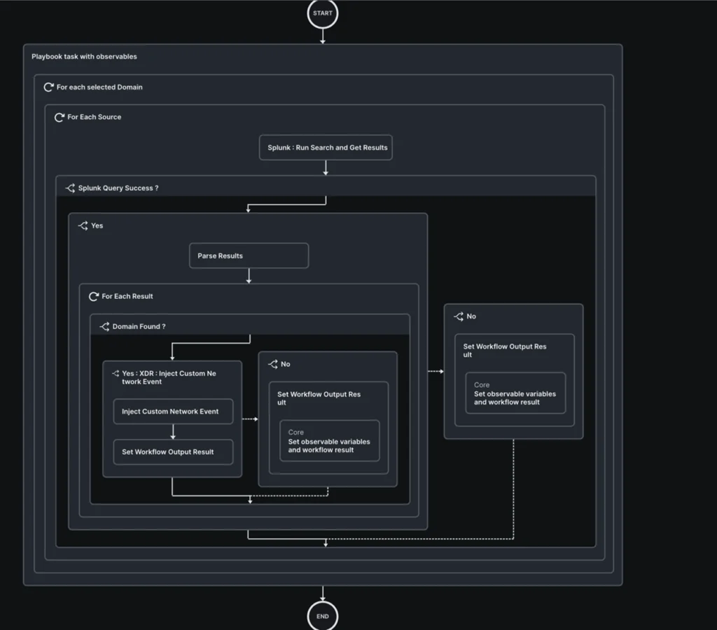This screenshot has height=630, width=717.
Task: Select the branch icon on the Yes branch
Action: [81, 225]
